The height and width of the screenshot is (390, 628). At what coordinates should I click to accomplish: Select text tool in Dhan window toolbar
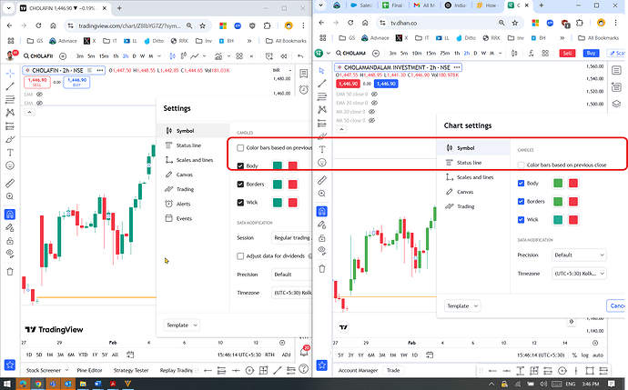[x=321, y=149]
